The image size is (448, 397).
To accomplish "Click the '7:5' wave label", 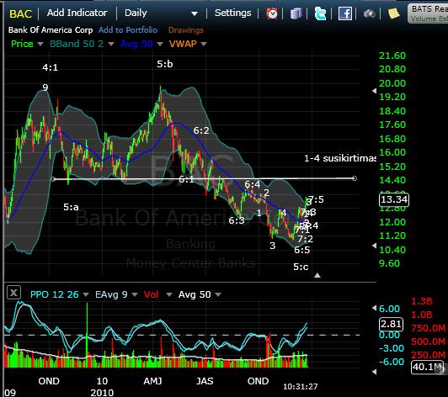I will tap(317, 199).
